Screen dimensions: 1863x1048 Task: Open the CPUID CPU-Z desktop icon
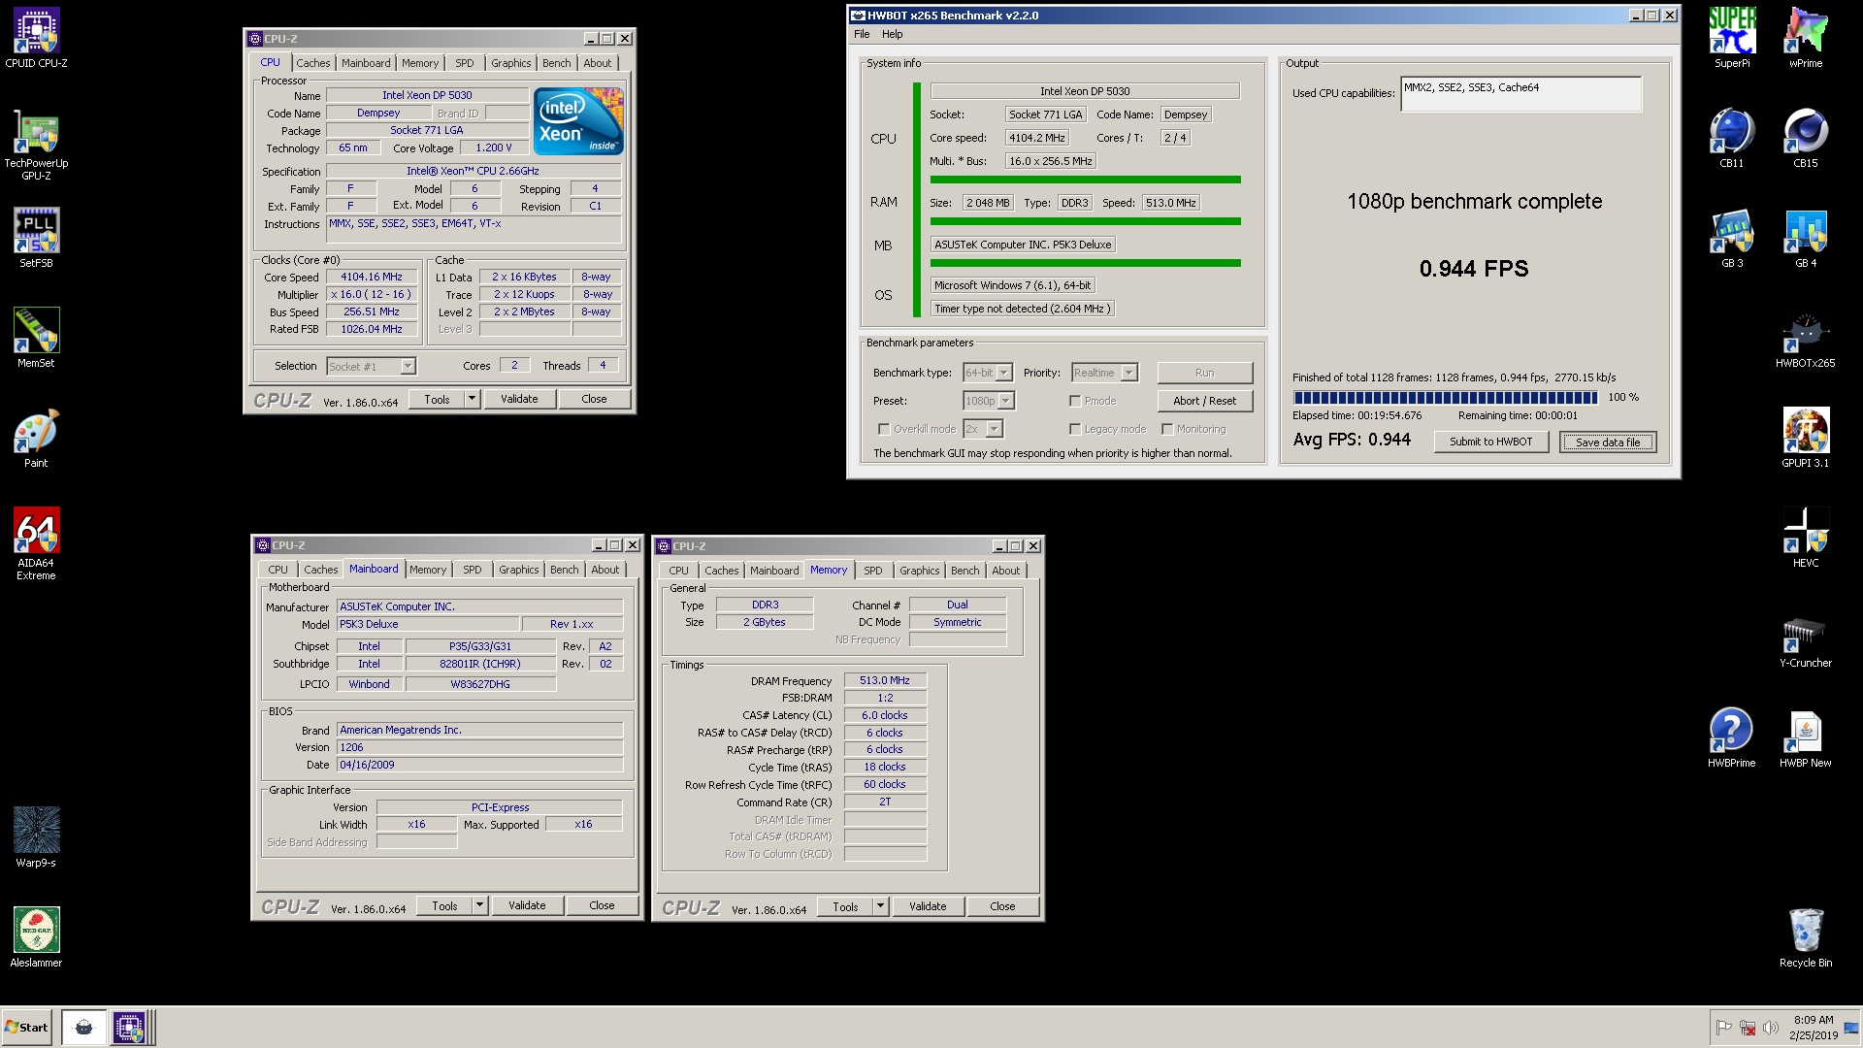36,39
